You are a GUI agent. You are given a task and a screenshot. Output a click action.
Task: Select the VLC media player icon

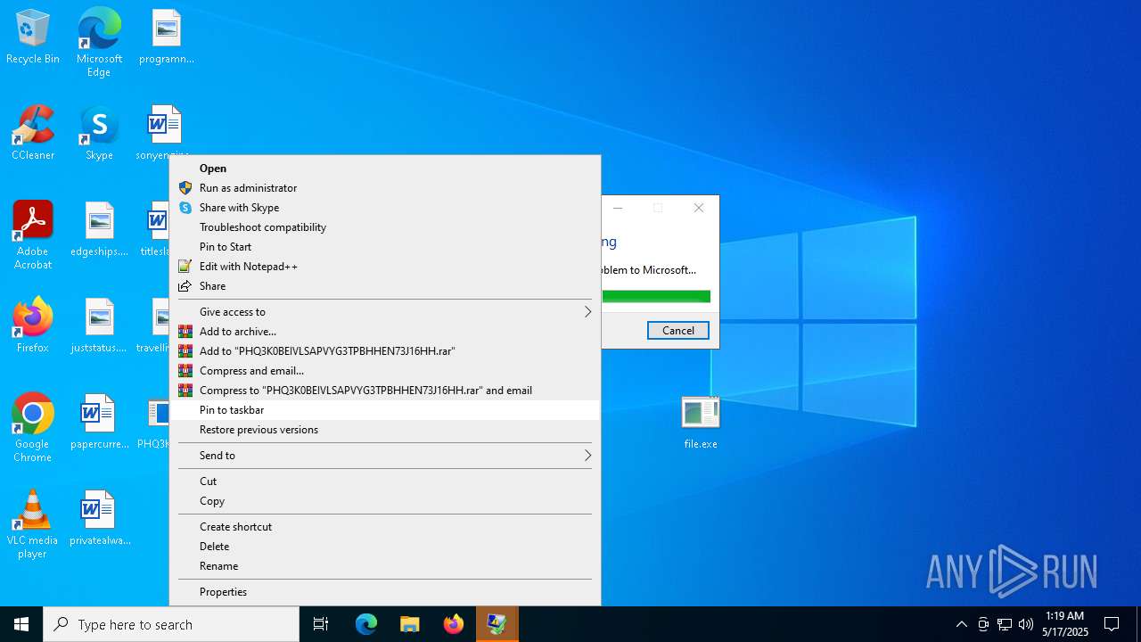(33, 524)
